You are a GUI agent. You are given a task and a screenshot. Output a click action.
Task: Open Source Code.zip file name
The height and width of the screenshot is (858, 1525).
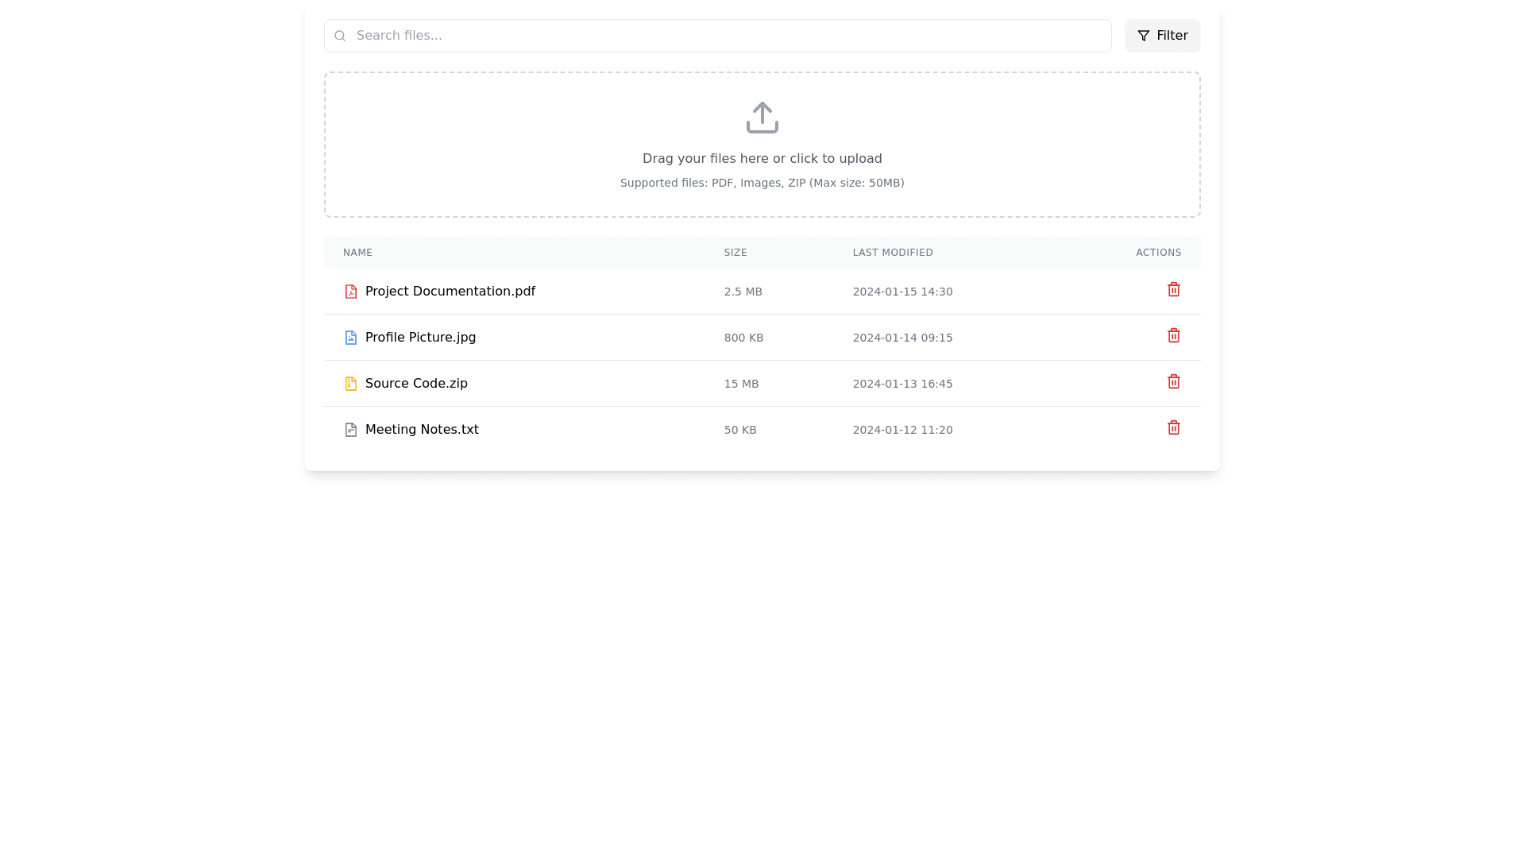point(416,384)
